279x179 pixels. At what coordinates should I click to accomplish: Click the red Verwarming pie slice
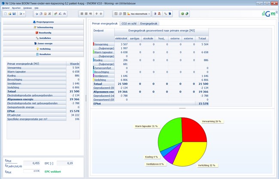(193, 131)
